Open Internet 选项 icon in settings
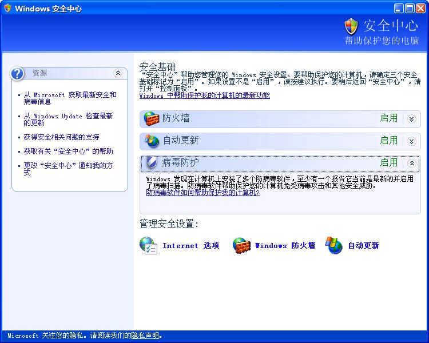This screenshot has width=429, height=343. click(149, 245)
